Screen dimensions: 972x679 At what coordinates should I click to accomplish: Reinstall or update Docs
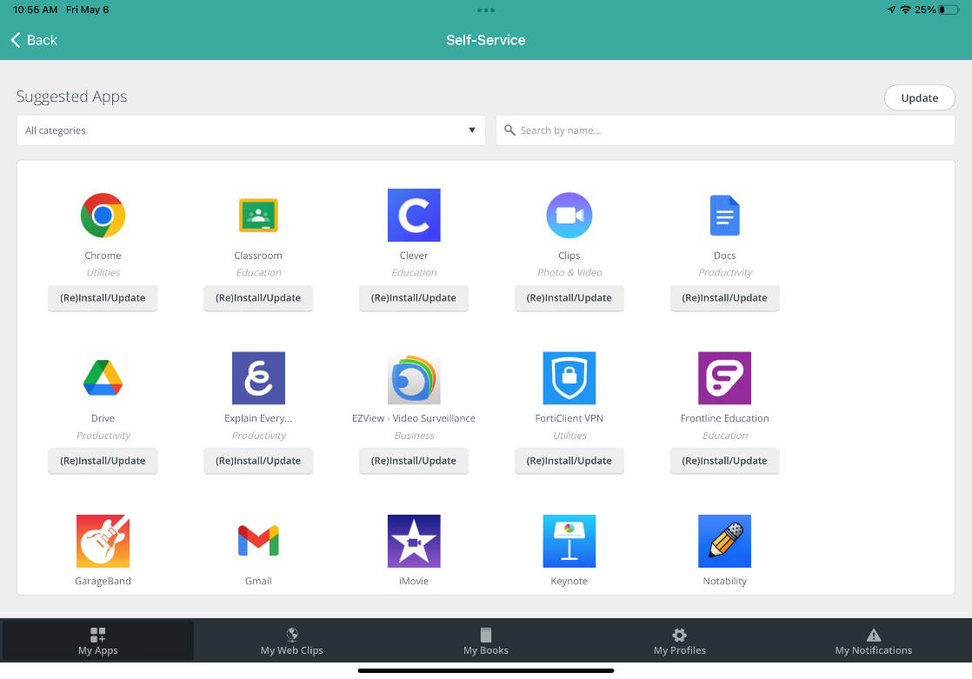(x=725, y=297)
